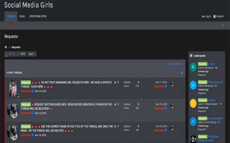Screen dimensions: 230x143
Task: Go to page 2 of threads
Action: click(x=10, y=54)
